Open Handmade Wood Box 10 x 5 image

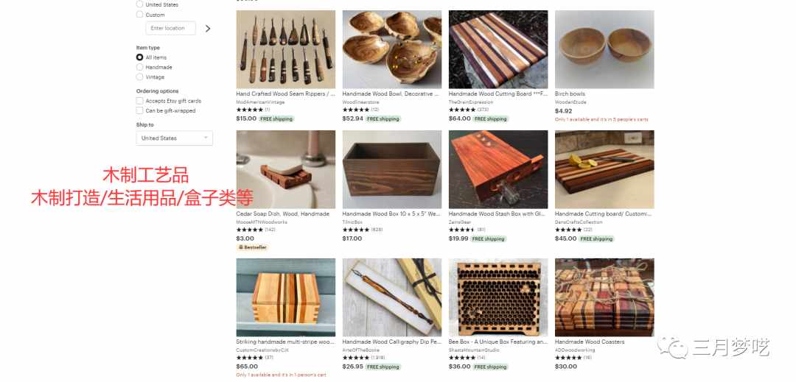click(x=392, y=170)
